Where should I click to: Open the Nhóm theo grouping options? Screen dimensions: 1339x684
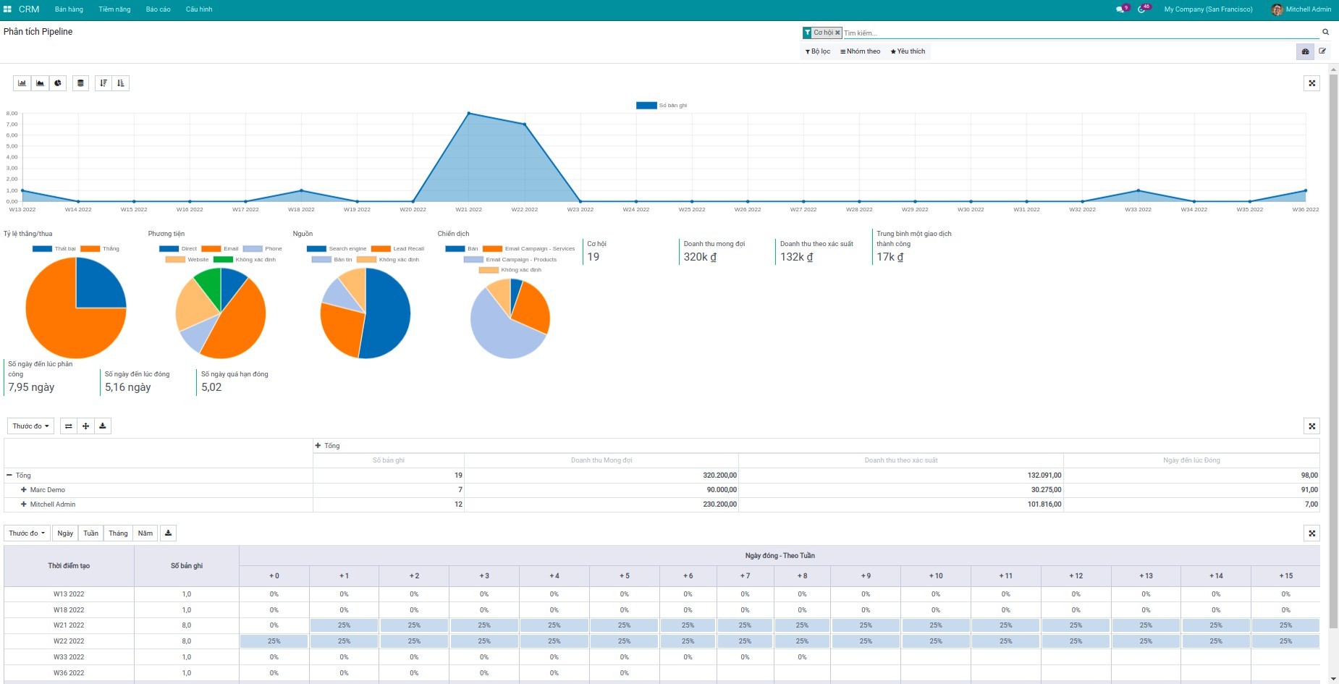coord(861,51)
